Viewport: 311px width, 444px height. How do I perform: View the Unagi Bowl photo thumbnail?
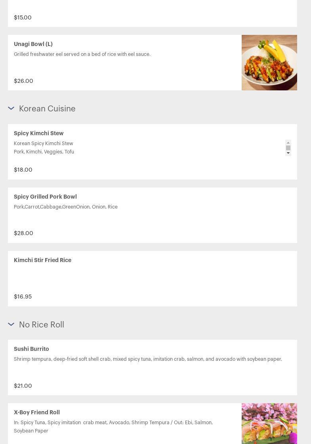[269, 63]
